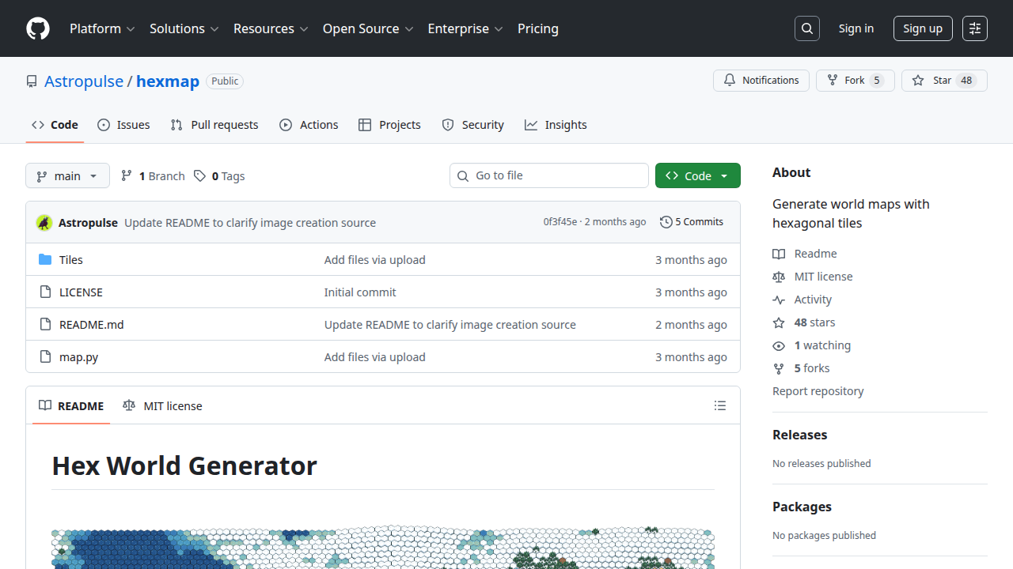Open commit hash 0f3f45e

point(560,222)
